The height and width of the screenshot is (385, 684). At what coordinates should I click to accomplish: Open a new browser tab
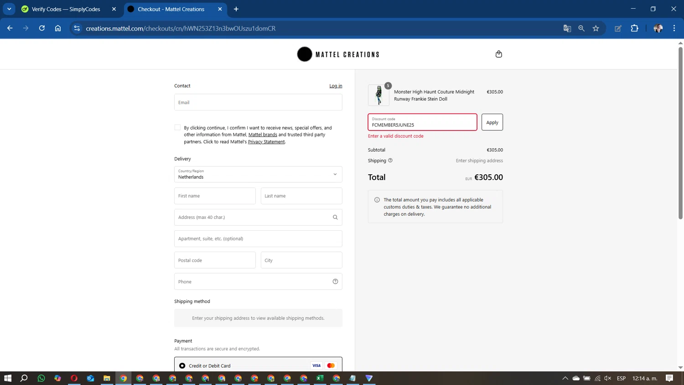236,9
